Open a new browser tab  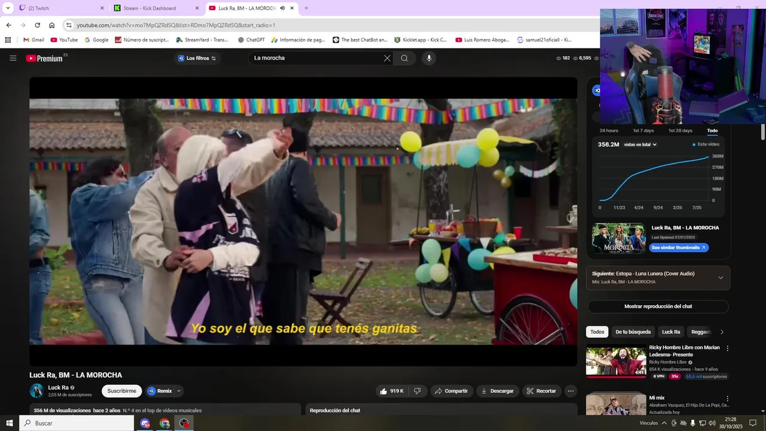click(x=306, y=8)
